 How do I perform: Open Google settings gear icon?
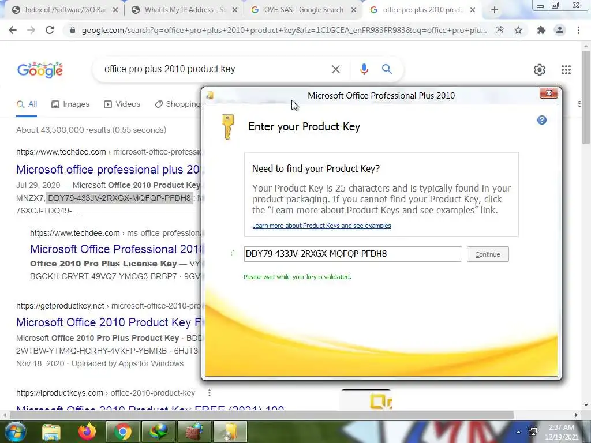tap(540, 70)
